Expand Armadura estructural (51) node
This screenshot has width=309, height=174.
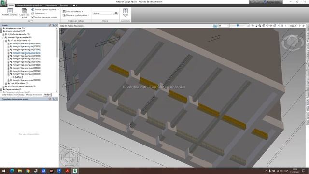click(x=1, y=29)
